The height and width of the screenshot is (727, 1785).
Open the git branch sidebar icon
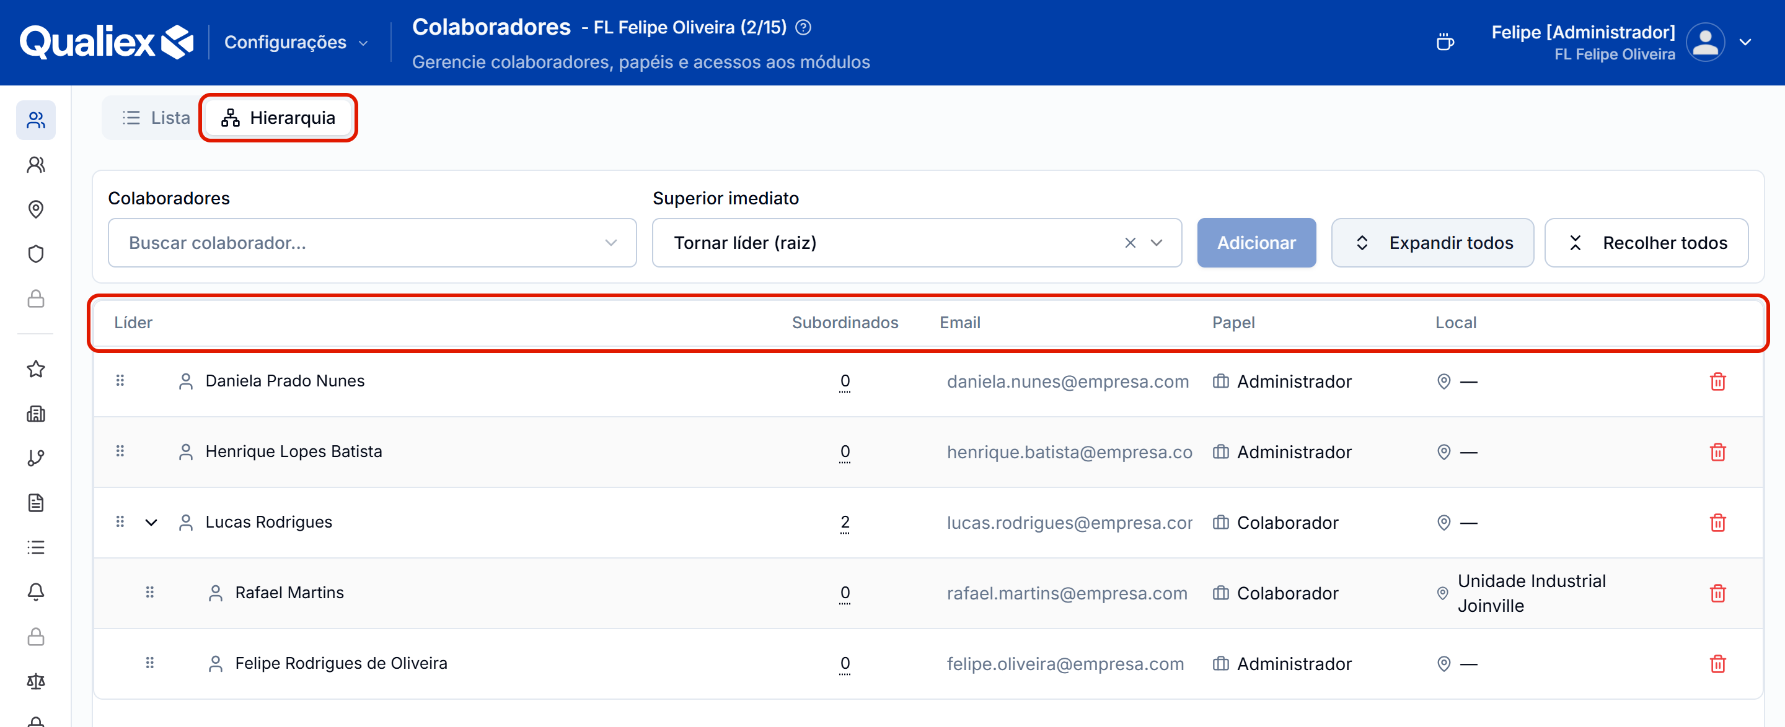coord(36,458)
